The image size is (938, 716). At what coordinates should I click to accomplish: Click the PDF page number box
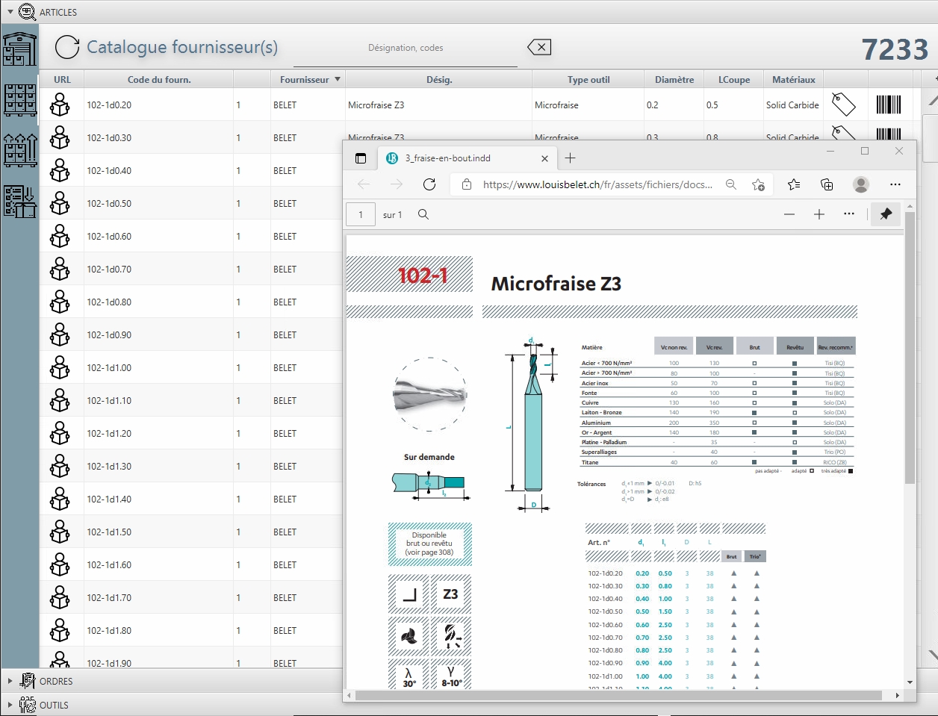point(361,214)
